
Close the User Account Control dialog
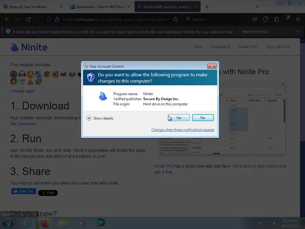212,66
